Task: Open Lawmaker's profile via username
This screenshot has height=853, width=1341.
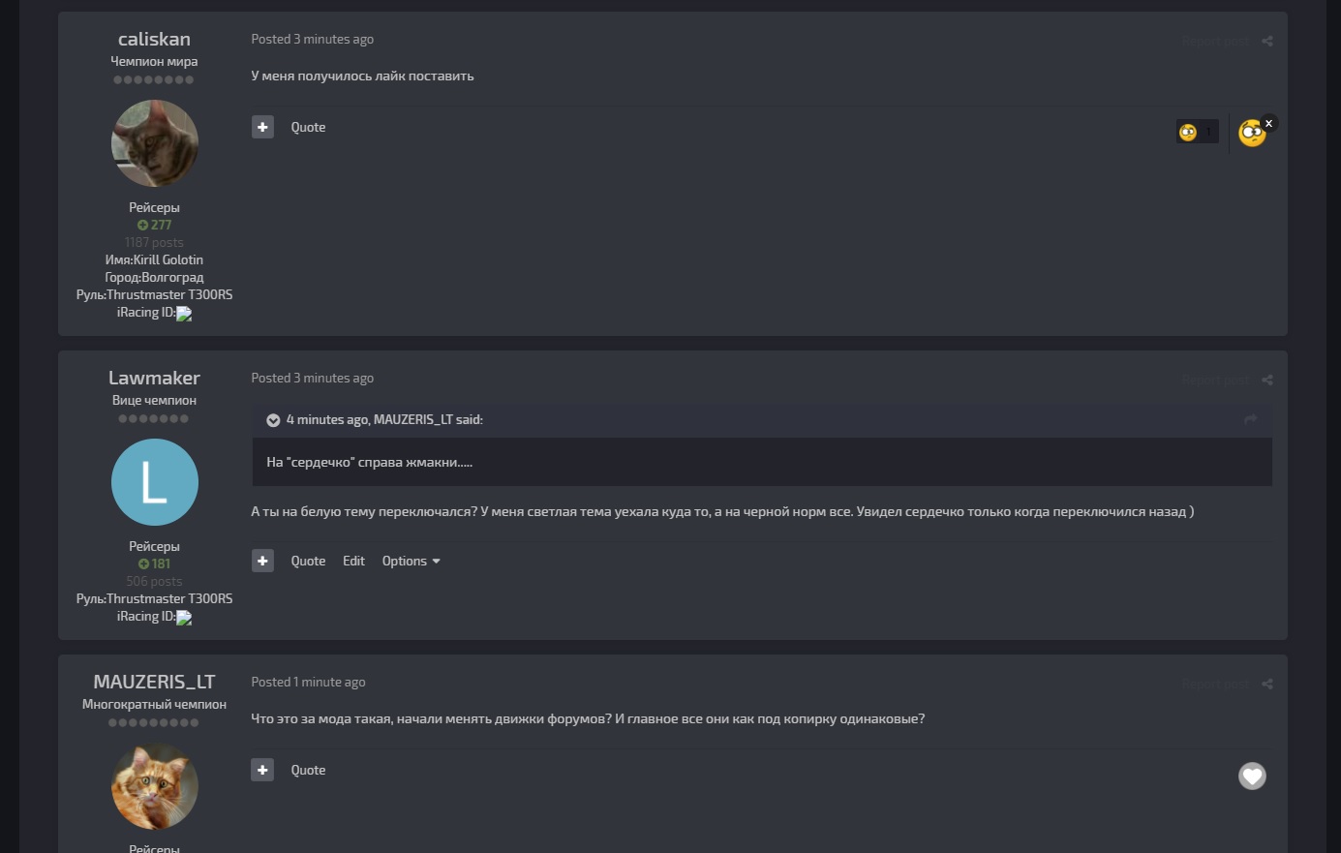Action: coord(154,378)
